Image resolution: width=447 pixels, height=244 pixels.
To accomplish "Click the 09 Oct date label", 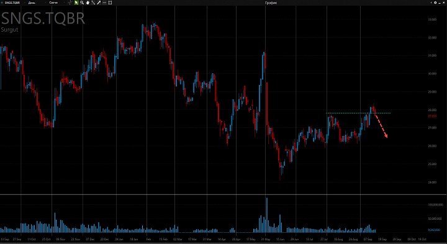I will pyautogui.click(x=412, y=239).
